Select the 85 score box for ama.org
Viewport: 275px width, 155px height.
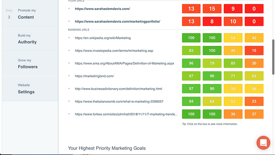click(233, 63)
